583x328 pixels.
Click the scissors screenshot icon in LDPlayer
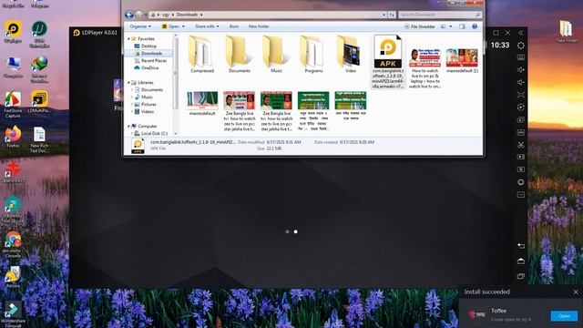pos(520,145)
